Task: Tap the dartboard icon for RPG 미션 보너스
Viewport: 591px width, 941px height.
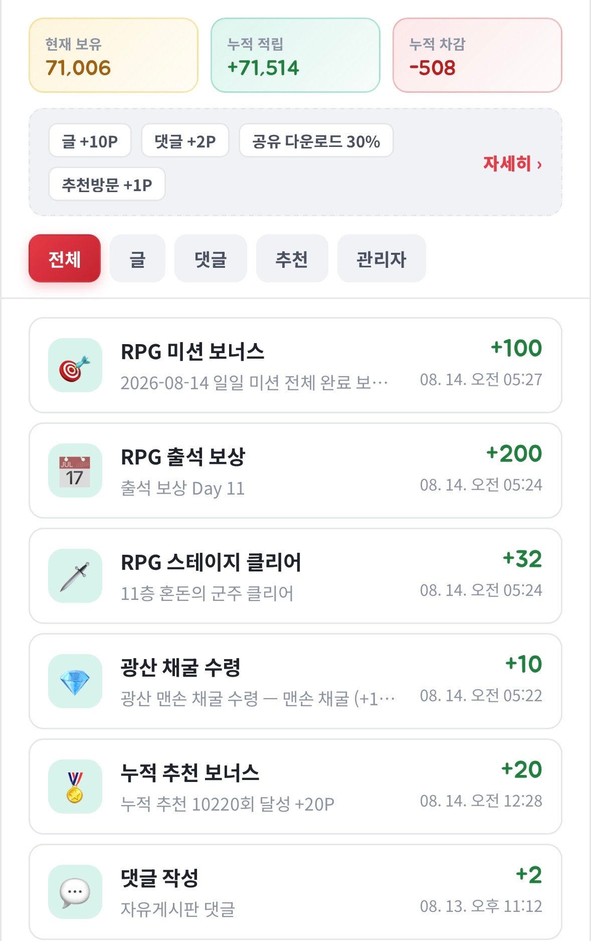Action: point(75,365)
